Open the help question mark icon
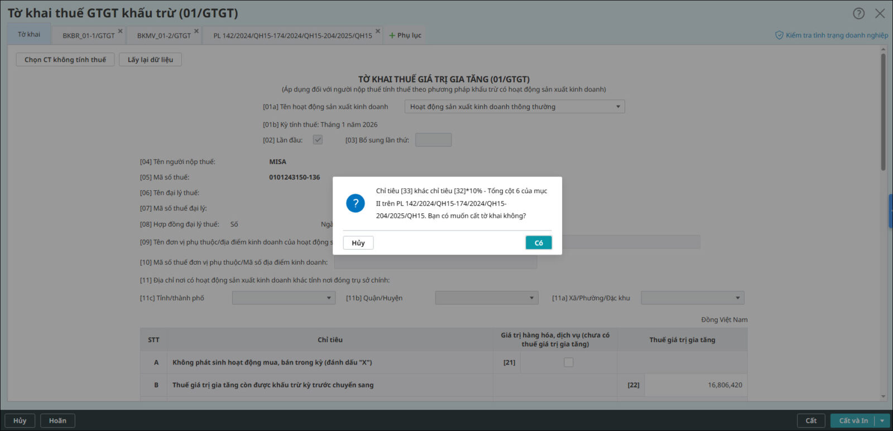Image resolution: width=893 pixels, height=431 pixels. [859, 13]
